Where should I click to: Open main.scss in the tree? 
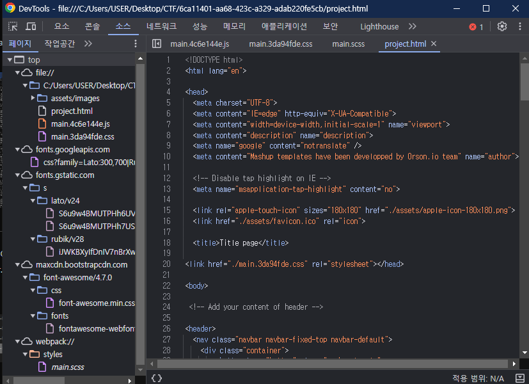(67, 367)
